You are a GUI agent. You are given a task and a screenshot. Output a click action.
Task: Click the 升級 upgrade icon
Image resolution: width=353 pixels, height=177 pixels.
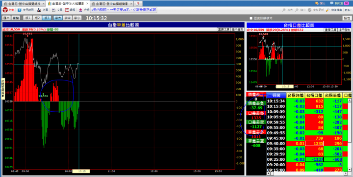(x=80, y=10)
